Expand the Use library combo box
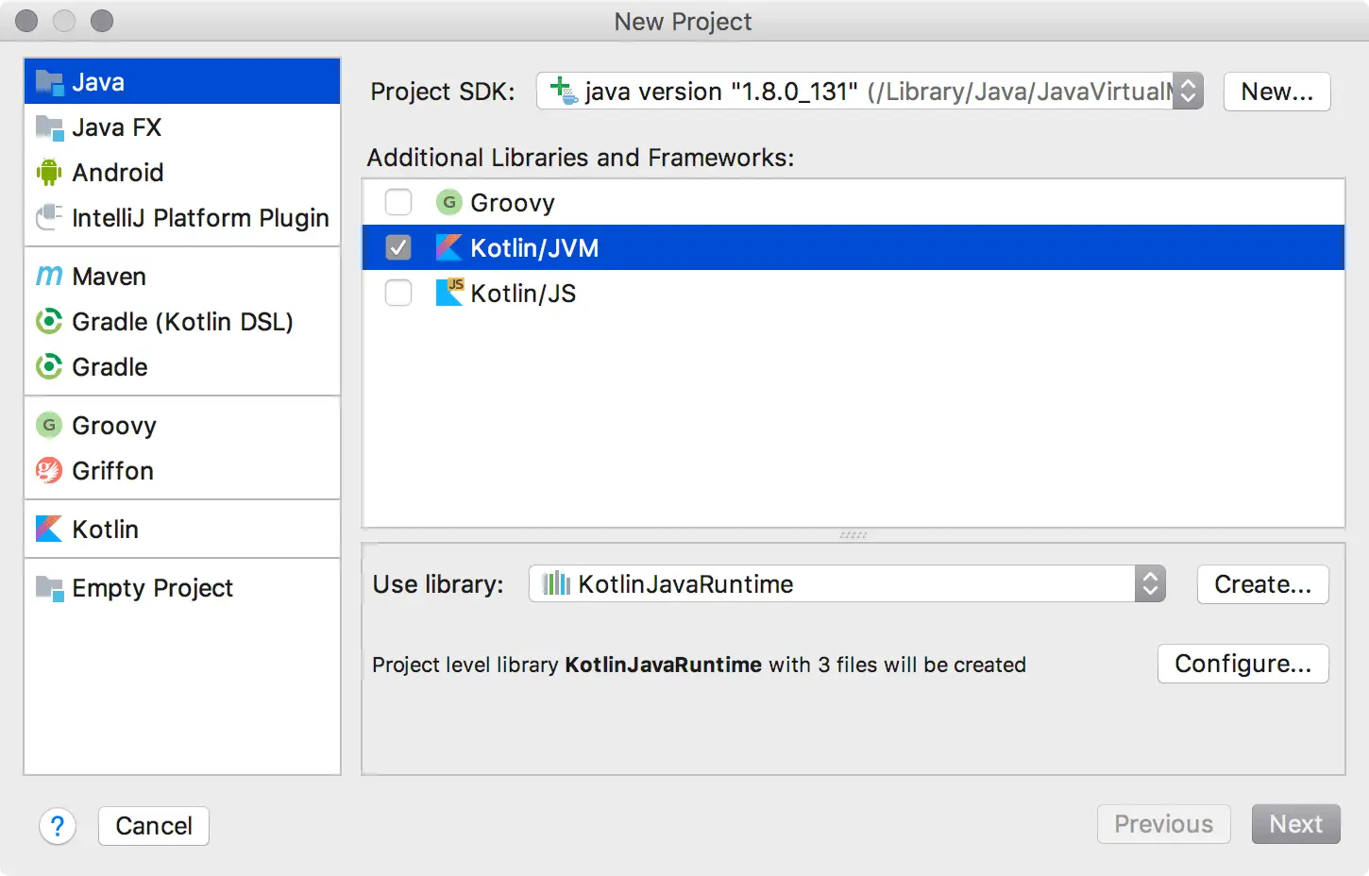1369x876 pixels. pos(1149,584)
